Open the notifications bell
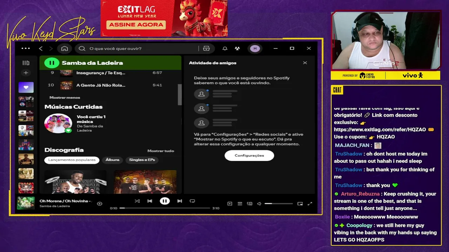 point(225,48)
